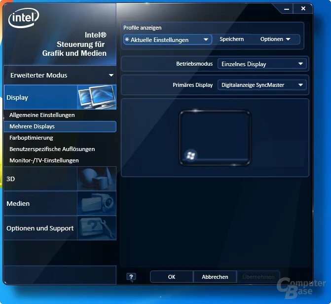Click the Speichern button

[x=231, y=39]
